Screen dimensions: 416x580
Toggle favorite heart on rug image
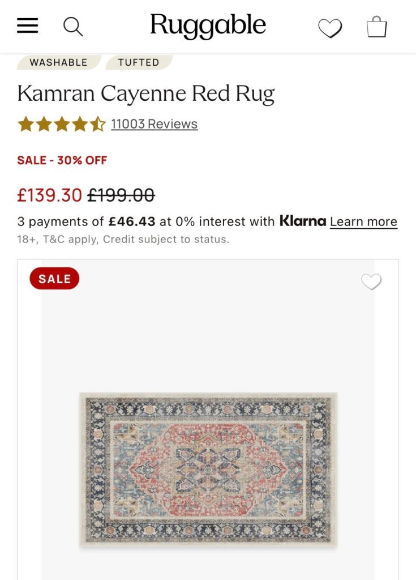[371, 282]
